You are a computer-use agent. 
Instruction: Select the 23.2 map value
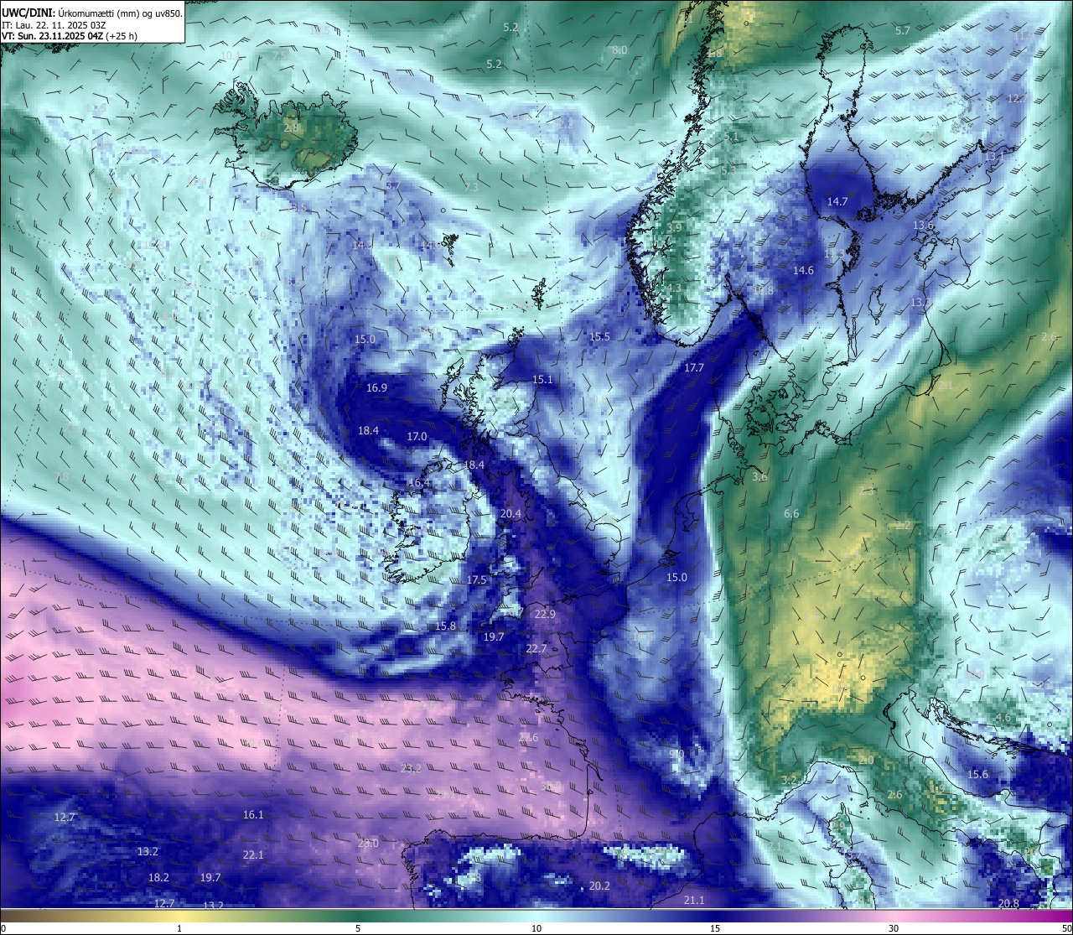pyautogui.click(x=411, y=767)
